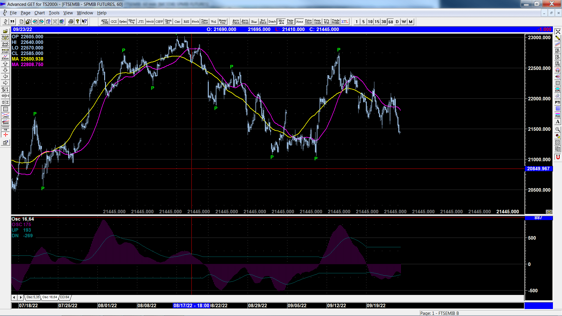This screenshot has height=316, width=562.
Task: Click the Parabolic study button
Action: [x=290, y=22]
